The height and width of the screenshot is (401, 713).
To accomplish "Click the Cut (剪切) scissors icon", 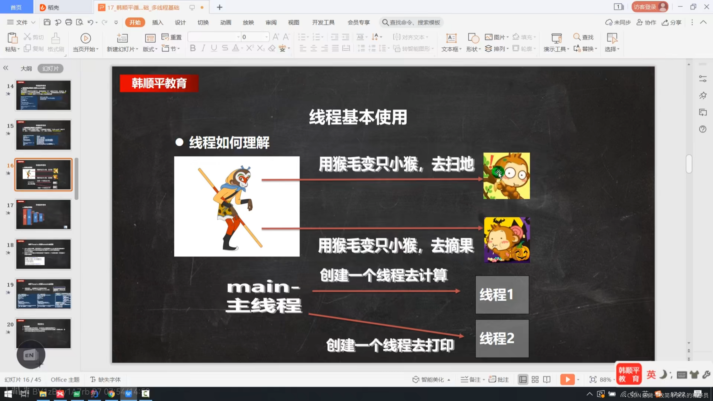I will click(27, 37).
